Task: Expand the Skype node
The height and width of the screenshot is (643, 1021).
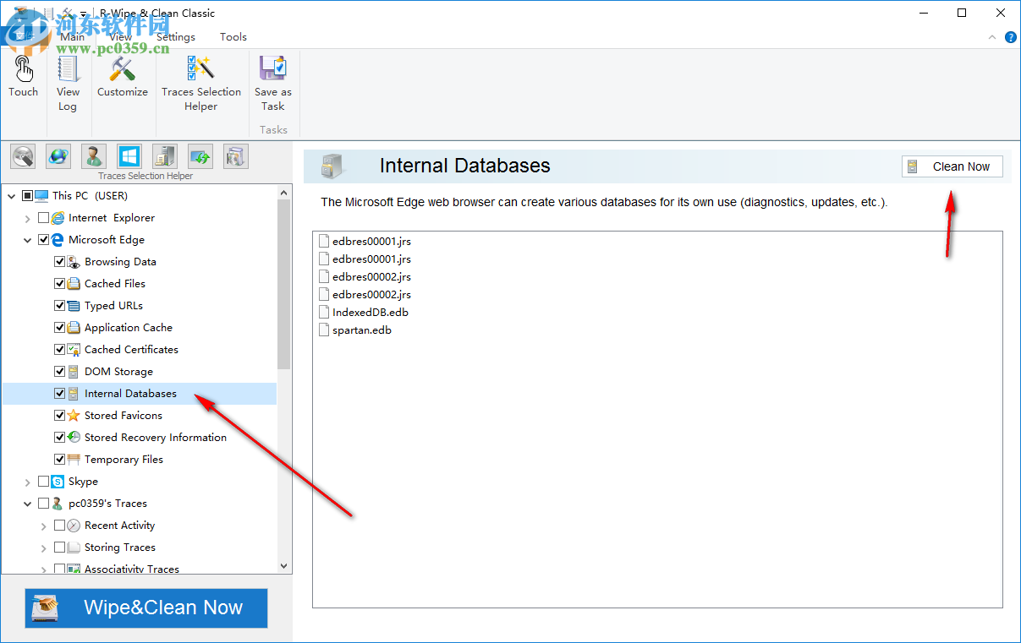Action: pyautogui.click(x=28, y=482)
